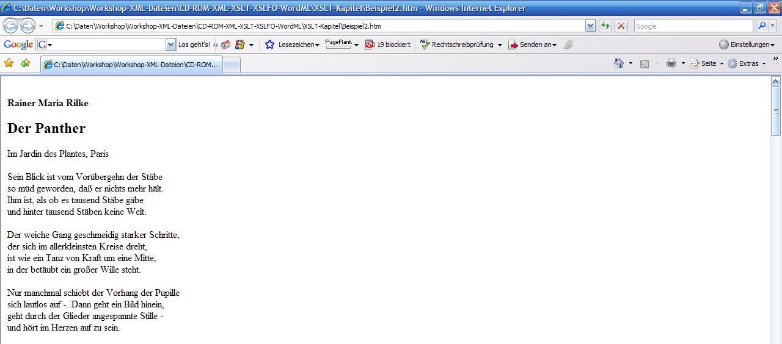Open the PageRank indicator menu
The height and width of the screenshot is (344, 782).
coord(342,45)
